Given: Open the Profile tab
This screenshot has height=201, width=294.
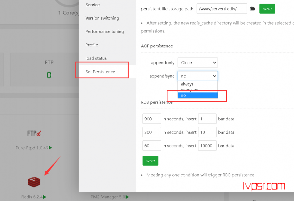Looking at the screenshot, I should click(x=92, y=45).
